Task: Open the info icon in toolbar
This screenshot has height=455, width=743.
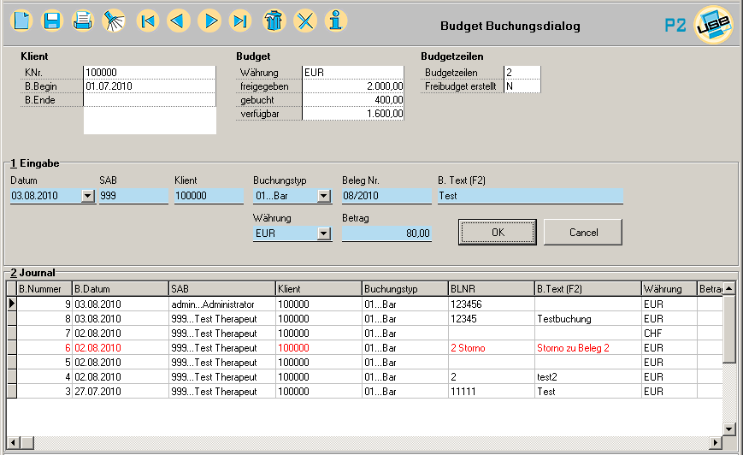Action: (x=337, y=21)
